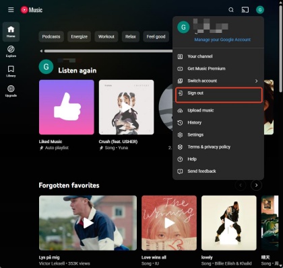
Task: Open Your channel menu item
Action: tap(218, 56)
